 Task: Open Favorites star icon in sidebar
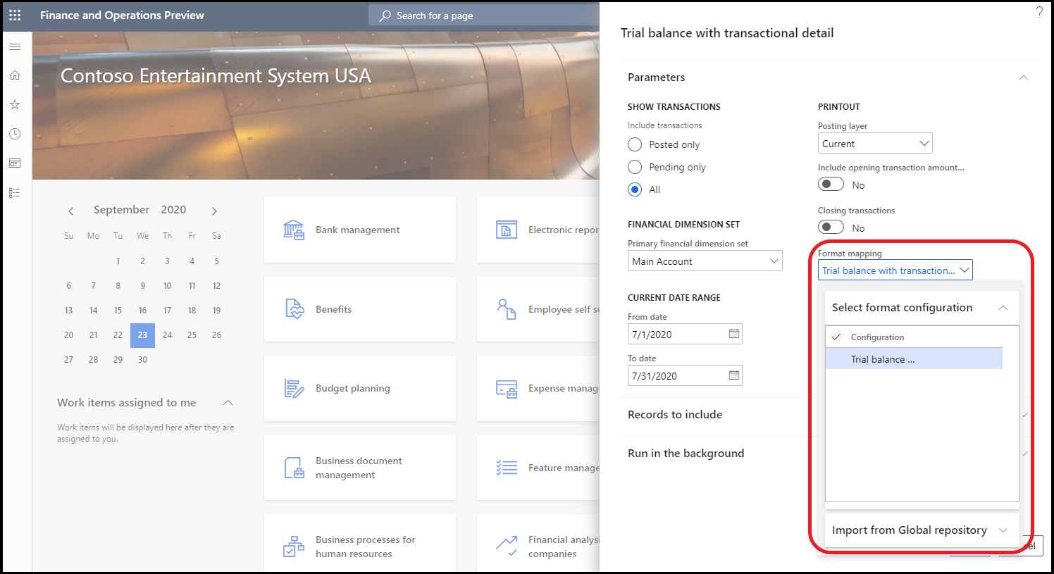[x=15, y=104]
